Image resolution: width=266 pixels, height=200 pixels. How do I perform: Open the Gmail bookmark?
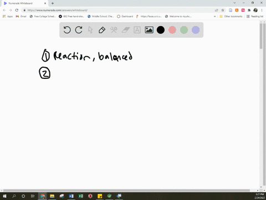(x=21, y=16)
